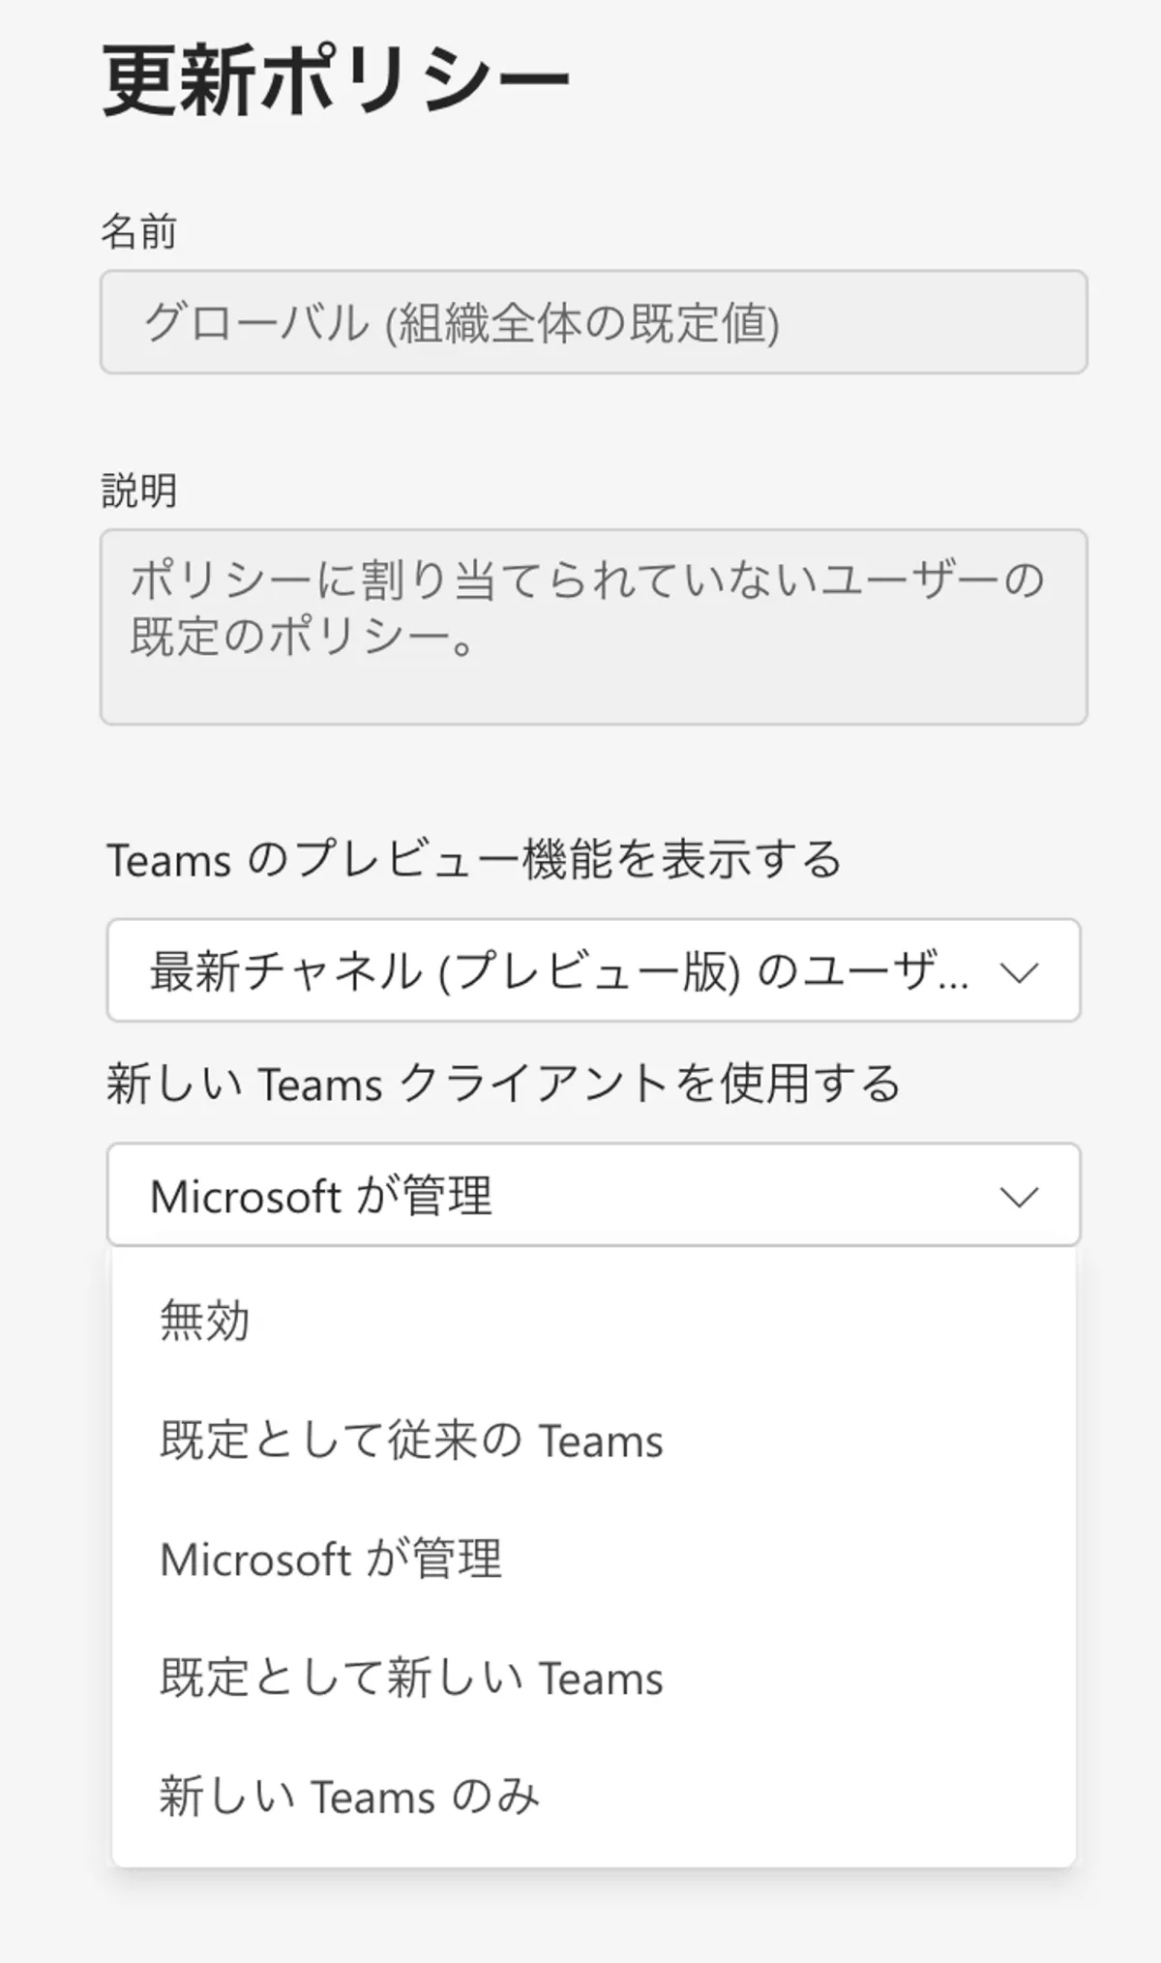Click the chevron icon of the preview features dropdown
The image size is (1161, 1963).
[x=1019, y=971]
